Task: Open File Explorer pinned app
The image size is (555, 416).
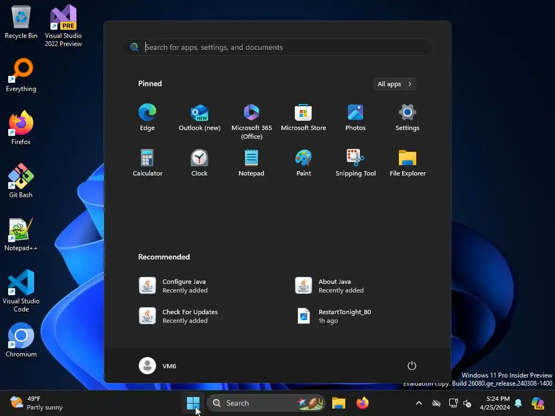Action: pos(408,163)
